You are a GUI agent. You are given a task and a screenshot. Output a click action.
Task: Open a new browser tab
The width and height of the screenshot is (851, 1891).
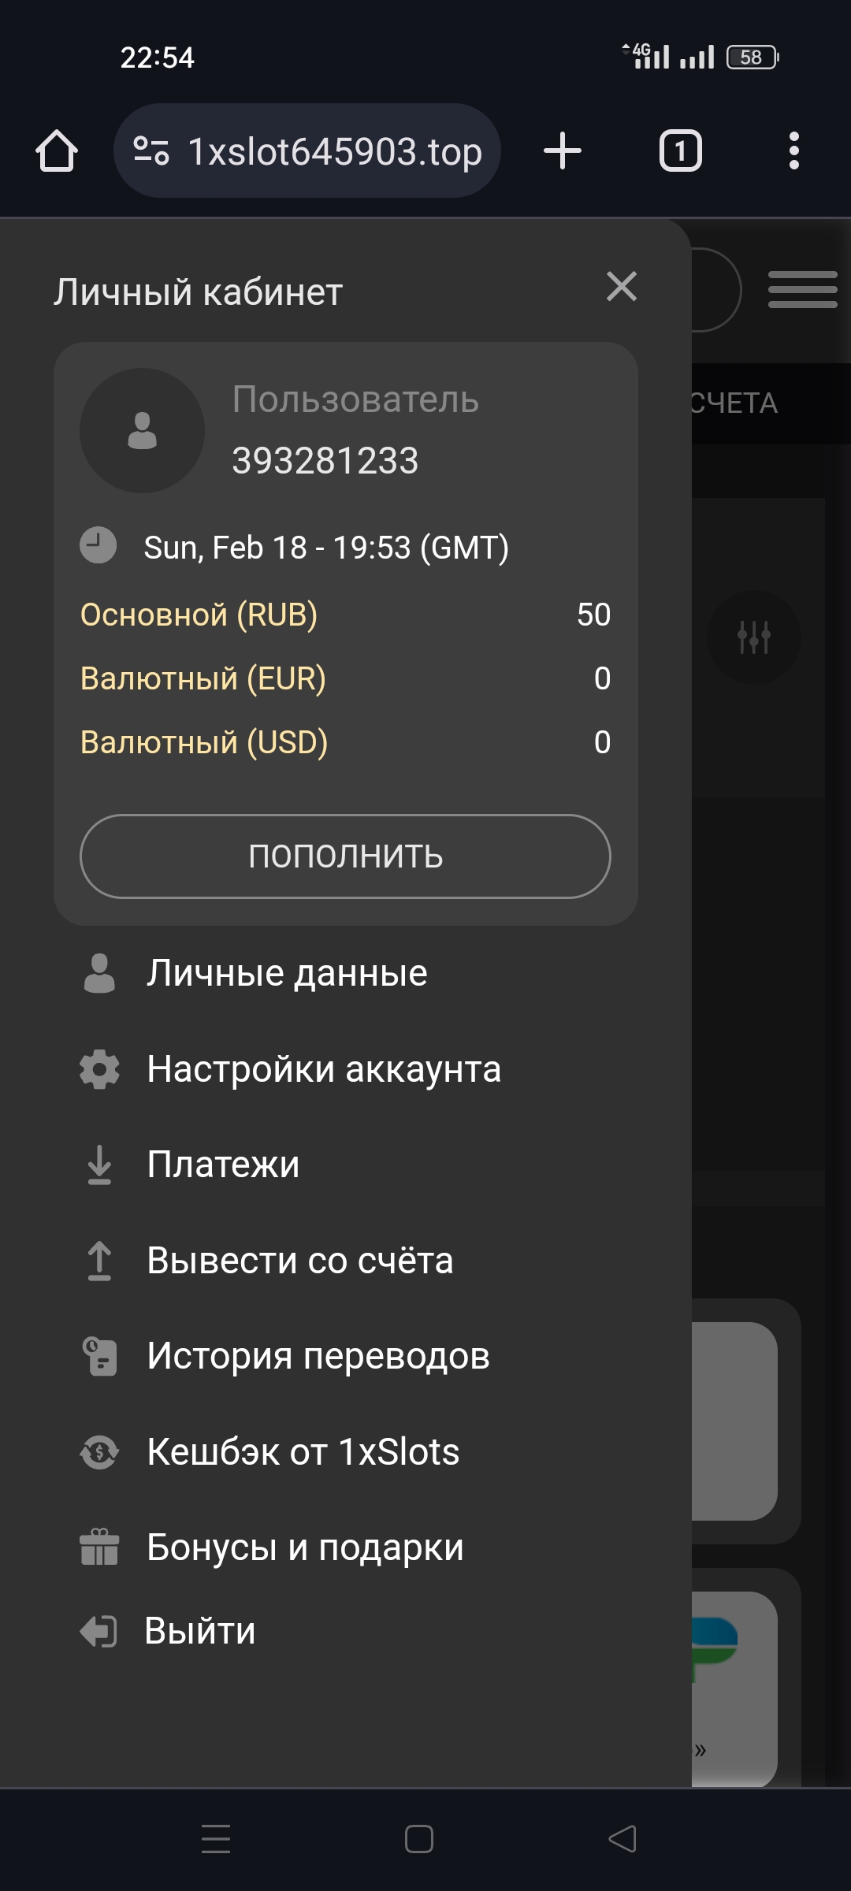coord(563,150)
